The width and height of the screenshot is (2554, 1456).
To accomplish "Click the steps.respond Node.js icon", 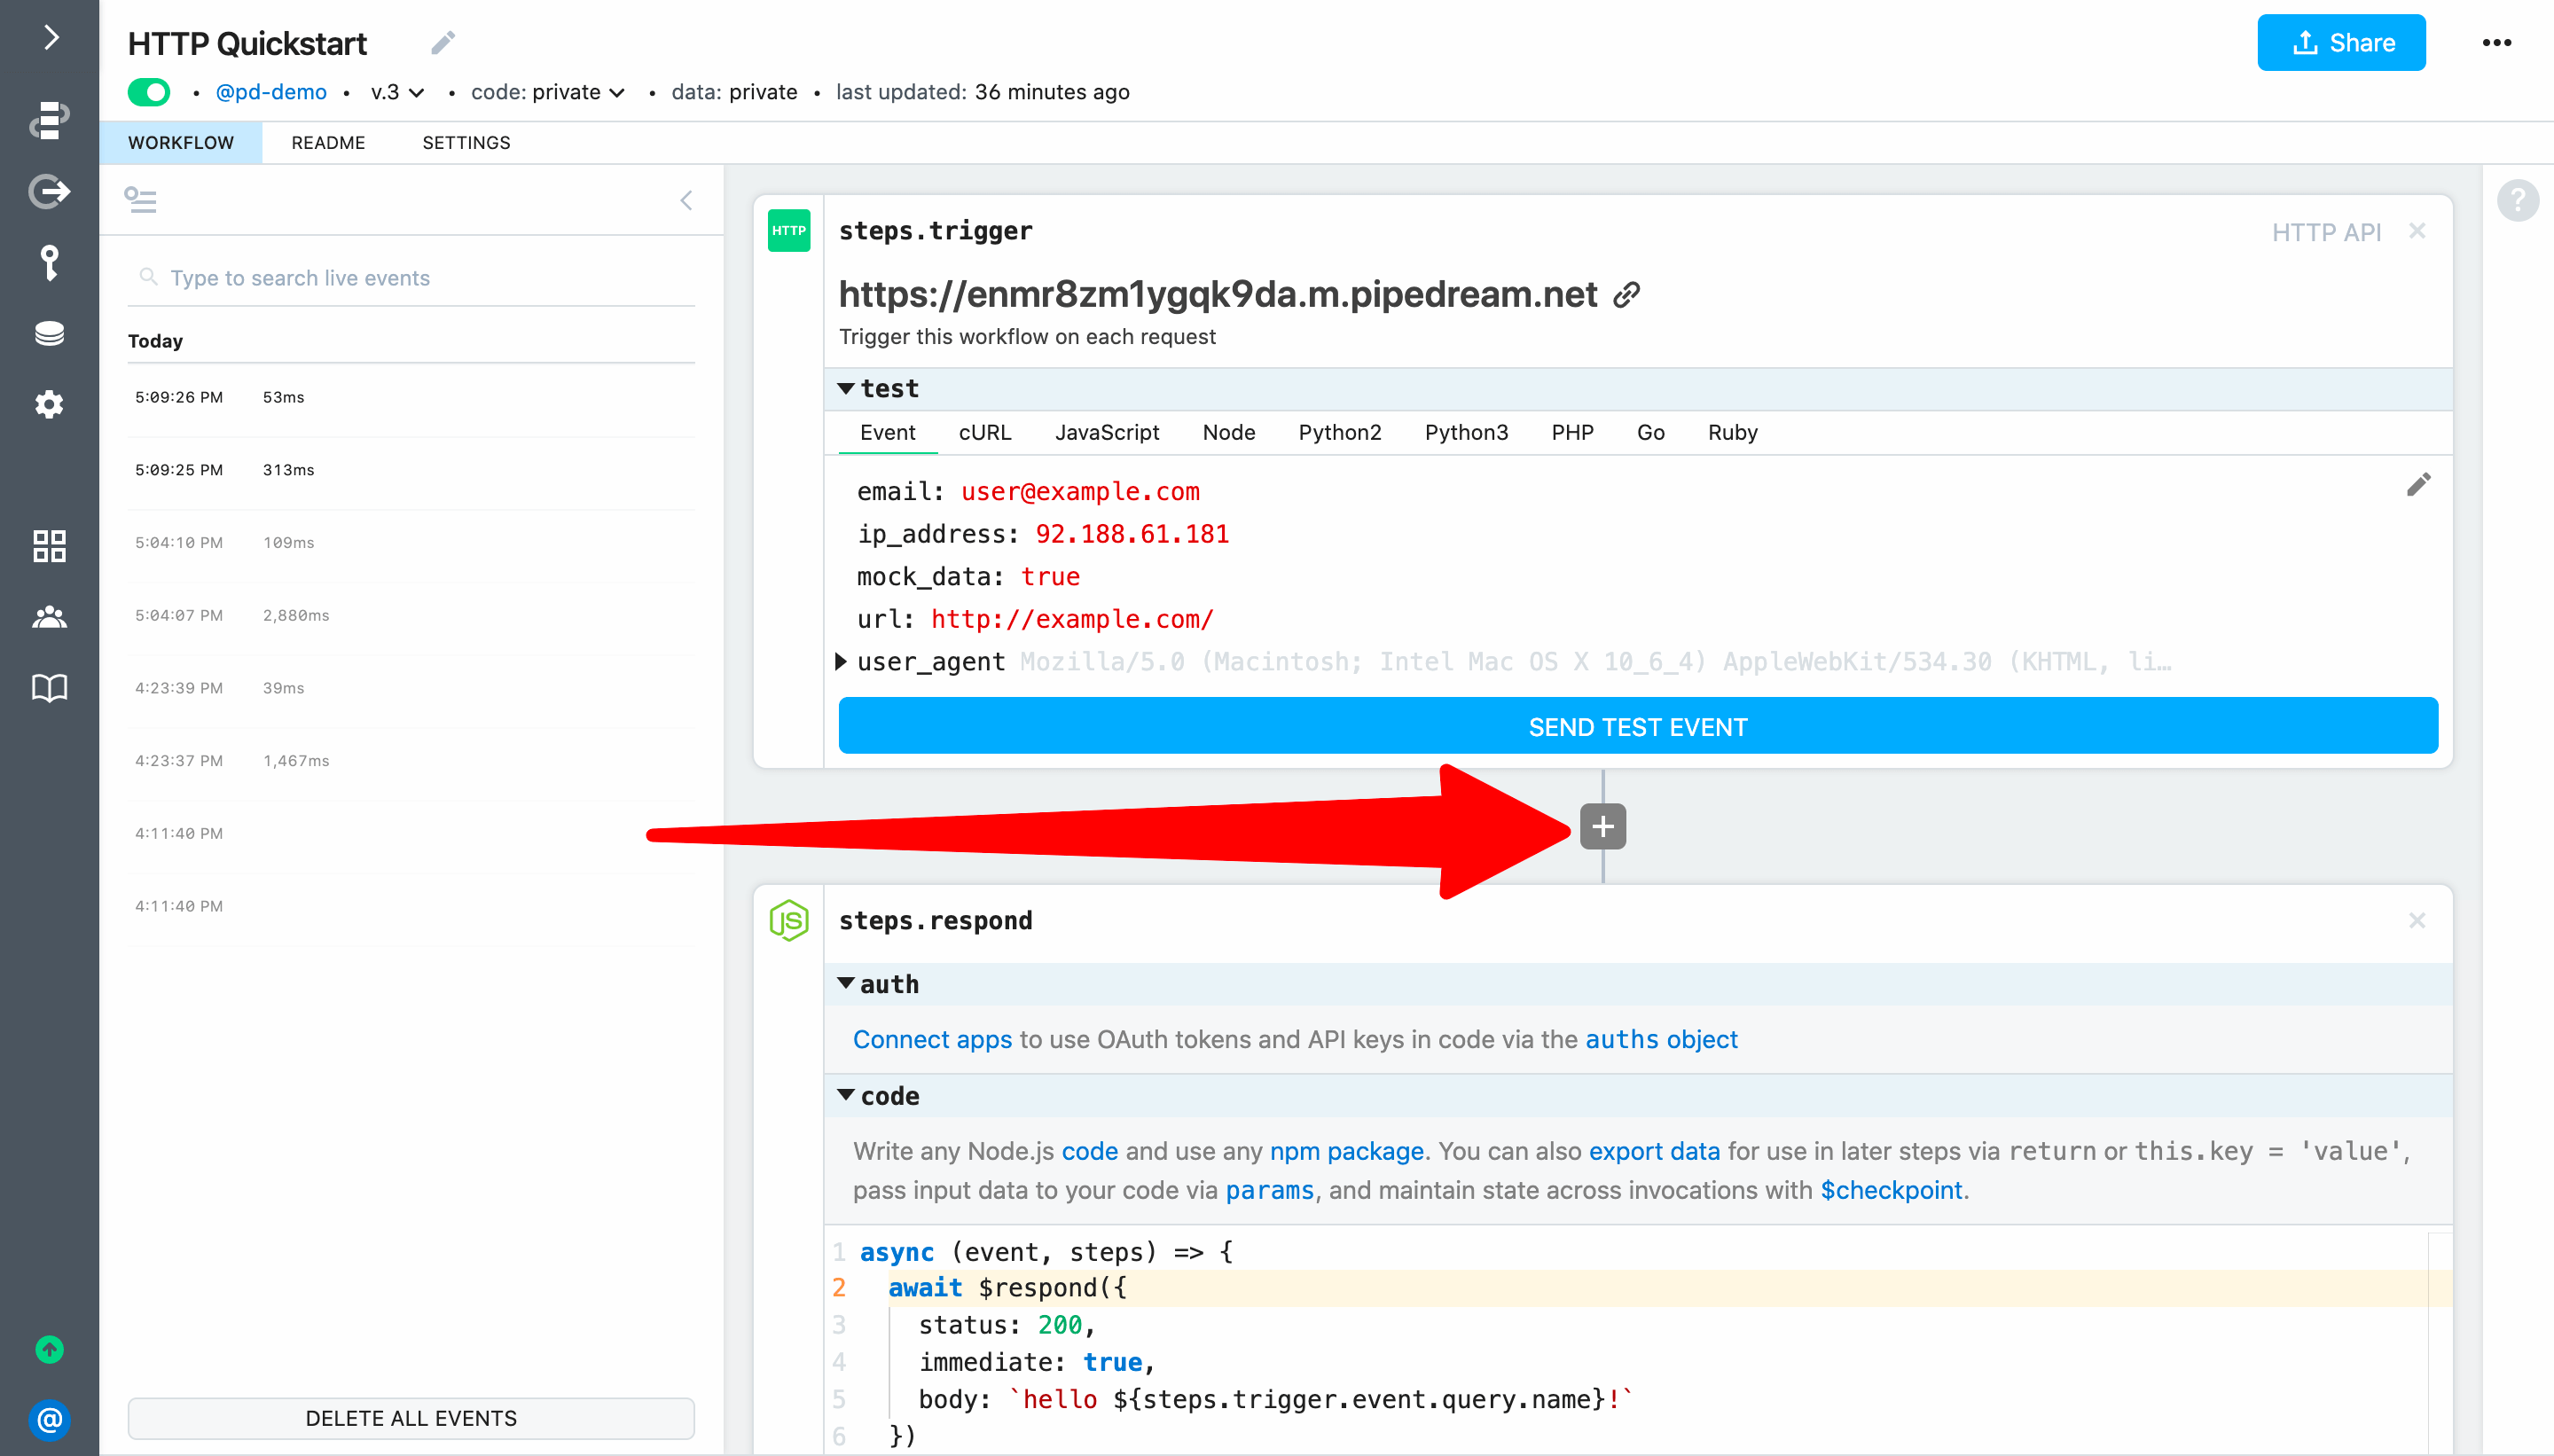I will coord(789,920).
